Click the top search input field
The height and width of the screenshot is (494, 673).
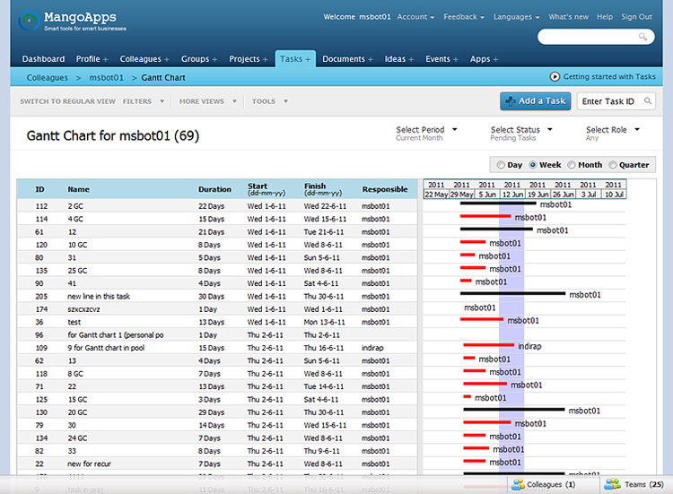[x=596, y=37]
